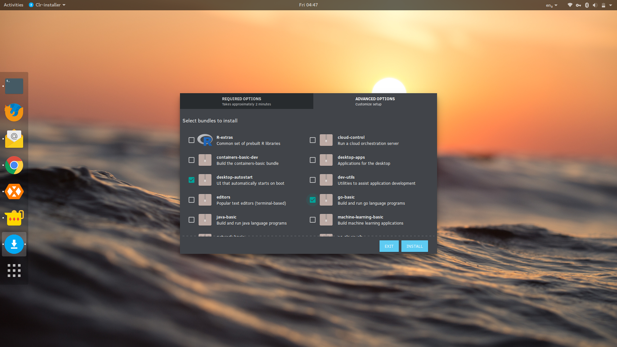
Task: Click the machine-learning-basic package icon
Action: (x=326, y=220)
